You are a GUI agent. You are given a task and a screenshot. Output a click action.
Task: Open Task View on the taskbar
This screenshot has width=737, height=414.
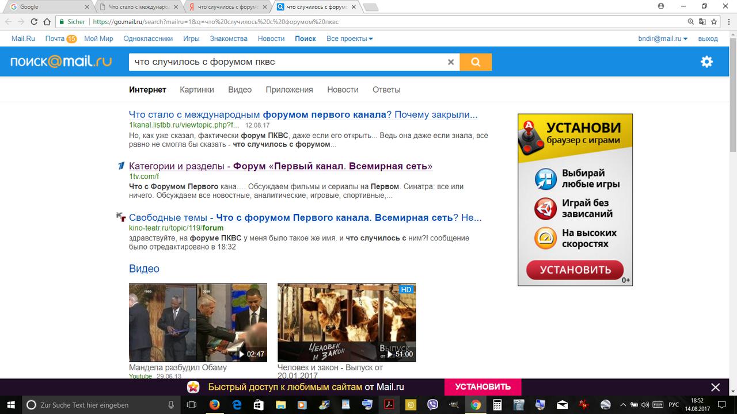pos(192,405)
